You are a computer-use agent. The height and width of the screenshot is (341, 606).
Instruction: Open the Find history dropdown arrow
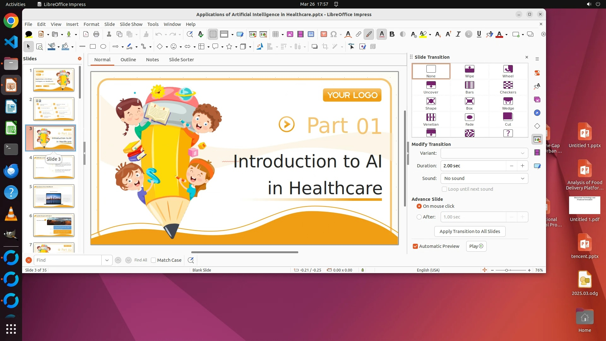[107, 260]
